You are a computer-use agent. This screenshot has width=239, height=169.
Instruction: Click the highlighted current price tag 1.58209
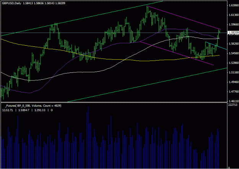pos(233,33)
